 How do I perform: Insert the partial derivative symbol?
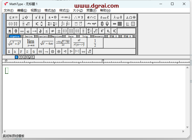(40, 31)
